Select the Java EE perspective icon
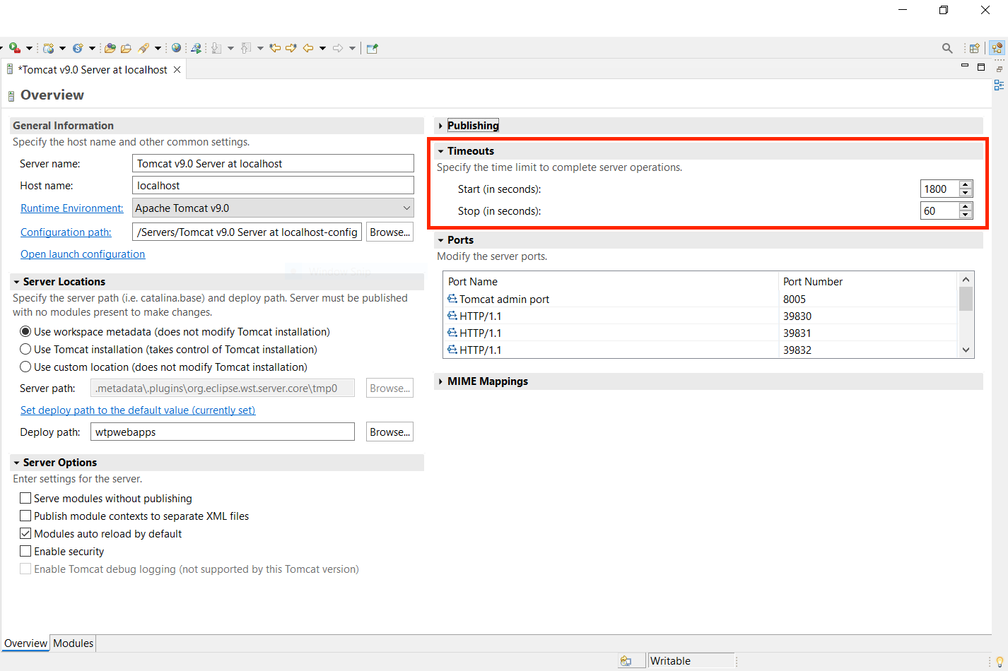This screenshot has height=671, width=1008. click(997, 48)
